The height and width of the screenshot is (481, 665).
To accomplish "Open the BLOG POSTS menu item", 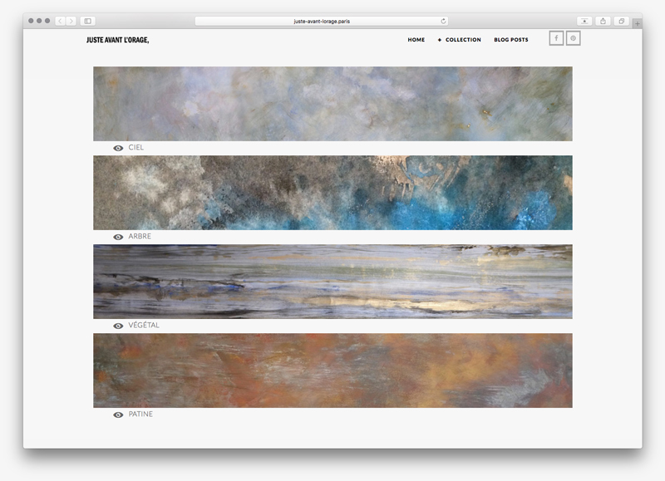I will pyautogui.click(x=511, y=39).
